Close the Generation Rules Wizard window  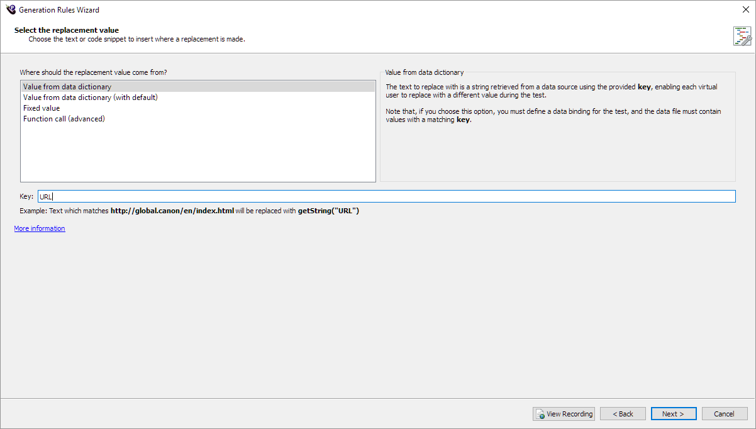(x=745, y=9)
